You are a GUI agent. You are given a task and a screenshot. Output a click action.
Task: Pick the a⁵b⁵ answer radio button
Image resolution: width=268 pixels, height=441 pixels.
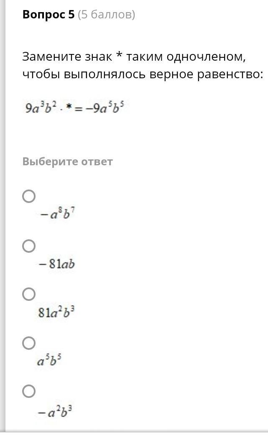click(x=29, y=343)
